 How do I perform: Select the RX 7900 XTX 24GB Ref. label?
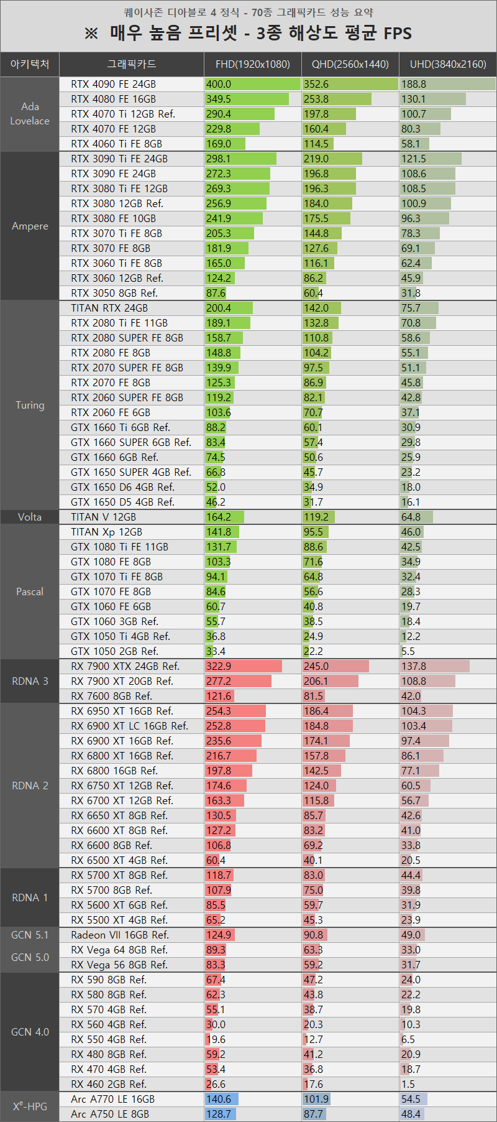[x=125, y=666]
